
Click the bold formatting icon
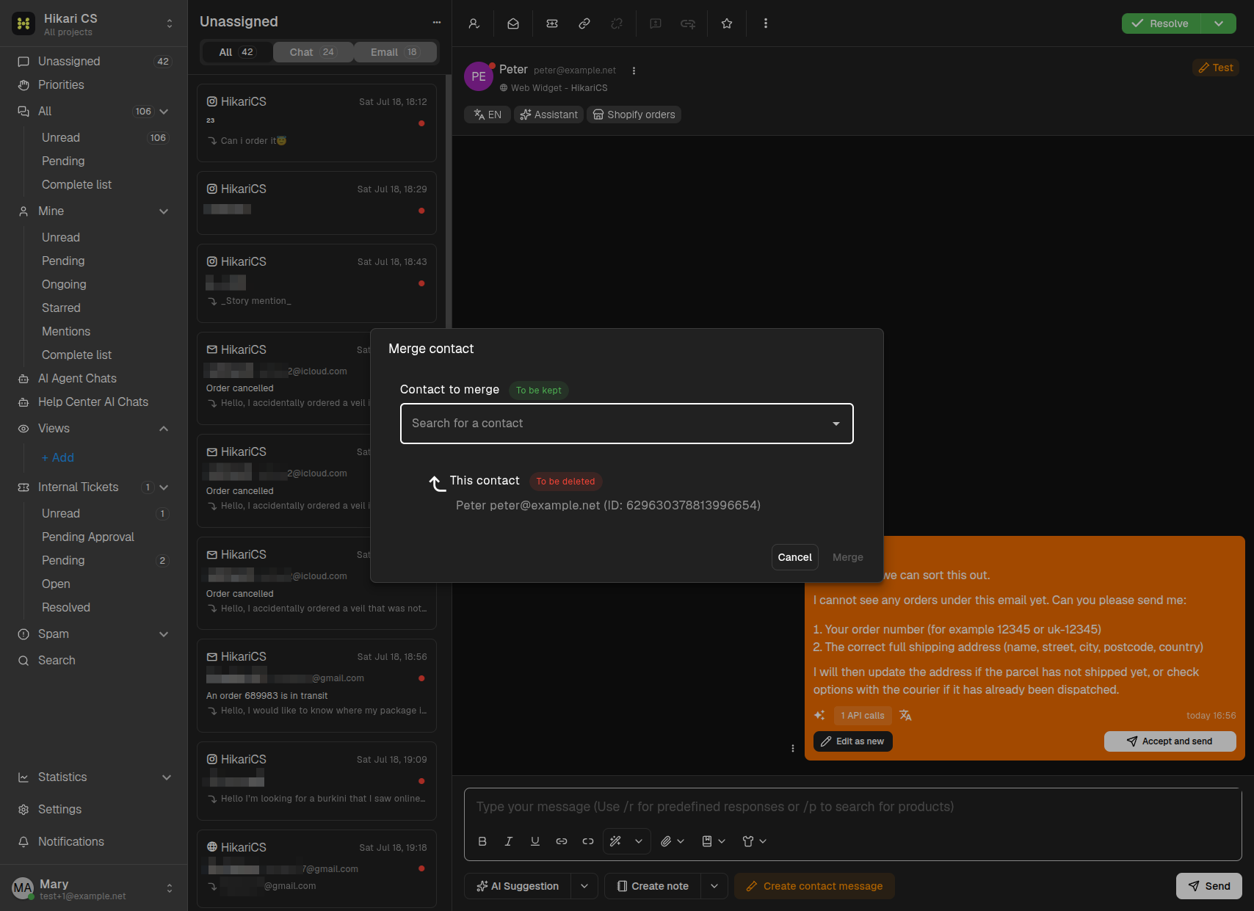[x=482, y=841]
